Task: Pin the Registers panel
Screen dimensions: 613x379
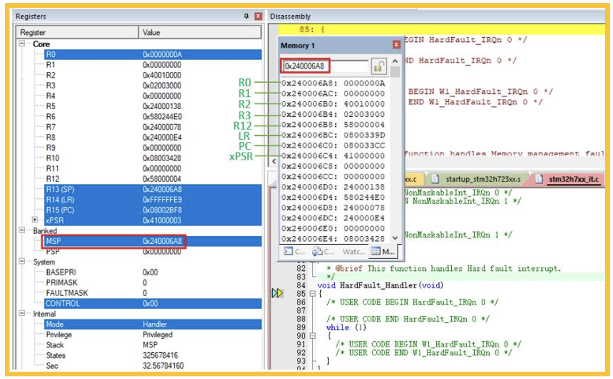Action: (246, 16)
